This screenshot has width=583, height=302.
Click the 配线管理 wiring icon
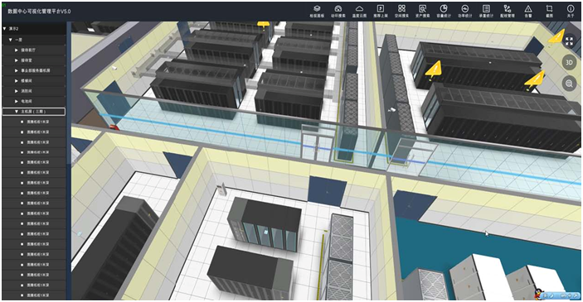tap(508, 9)
